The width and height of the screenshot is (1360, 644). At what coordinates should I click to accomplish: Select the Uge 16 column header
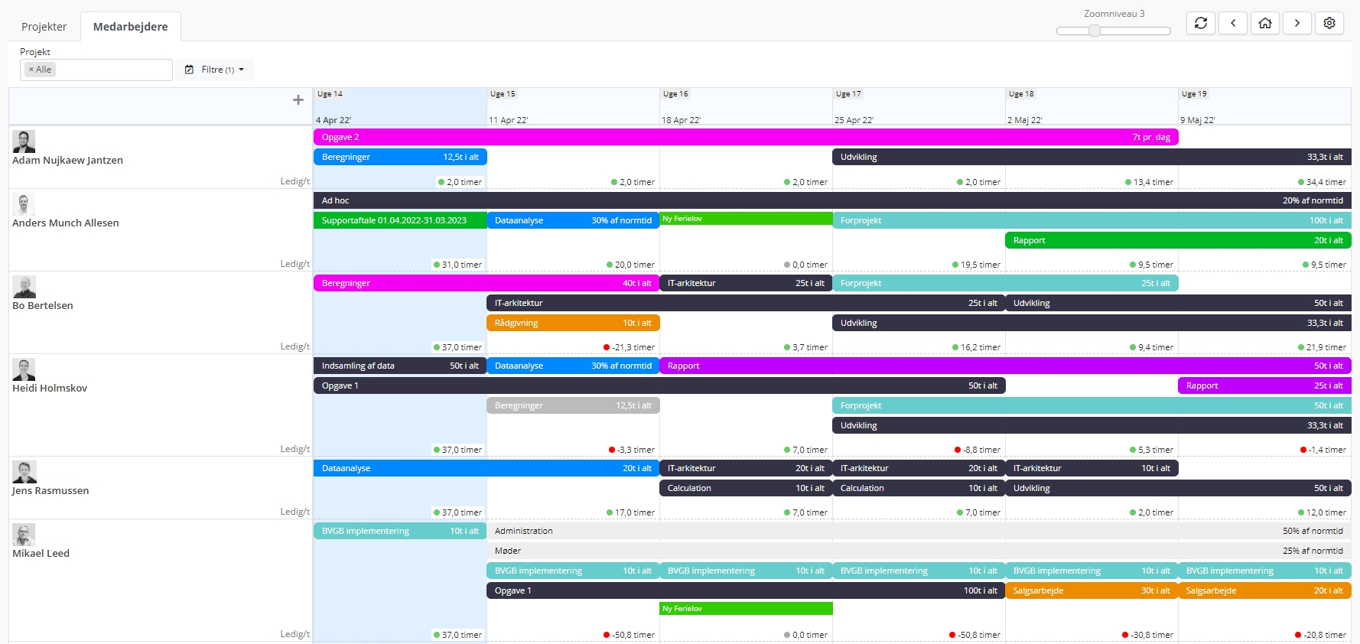[746, 106]
